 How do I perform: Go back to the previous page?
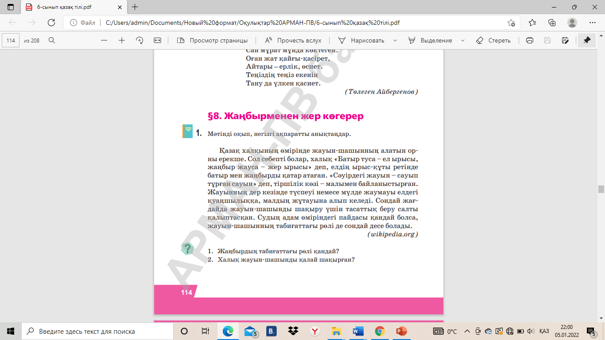pos(12,23)
